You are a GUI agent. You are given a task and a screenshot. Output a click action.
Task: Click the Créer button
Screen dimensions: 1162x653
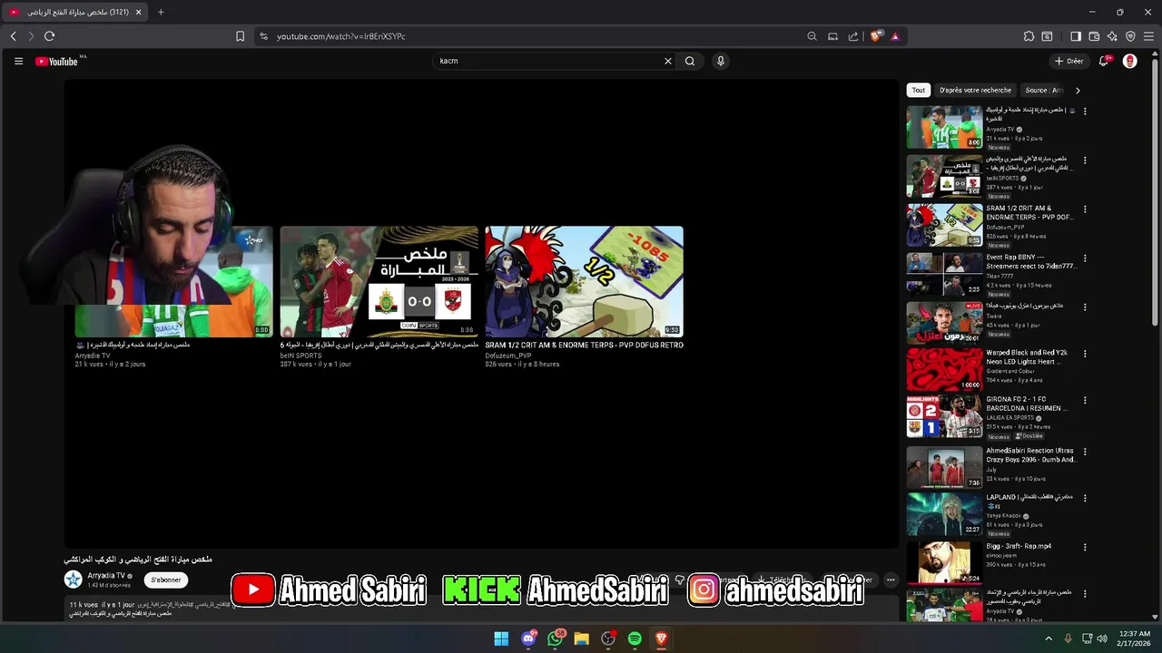1069,61
